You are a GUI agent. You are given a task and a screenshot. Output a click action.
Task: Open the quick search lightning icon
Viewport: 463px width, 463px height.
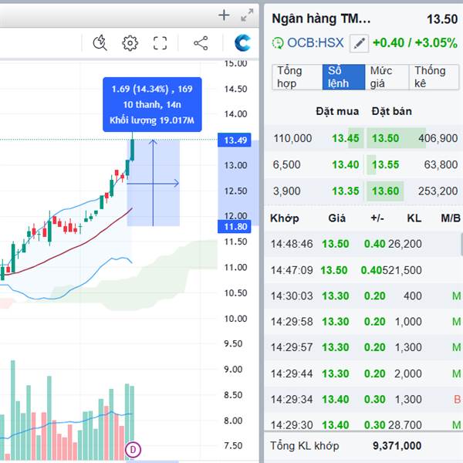[x=100, y=43]
